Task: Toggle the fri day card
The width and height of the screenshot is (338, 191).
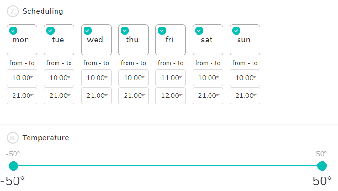Action: point(170,40)
